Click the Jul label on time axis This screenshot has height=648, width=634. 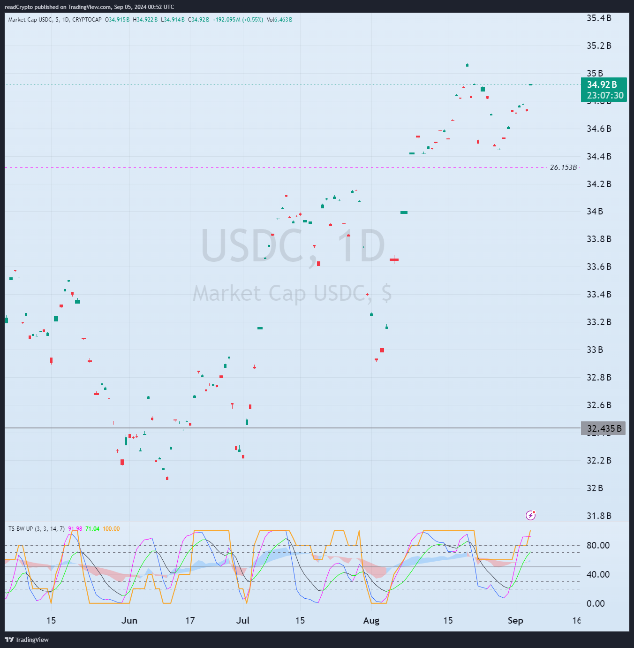point(243,621)
